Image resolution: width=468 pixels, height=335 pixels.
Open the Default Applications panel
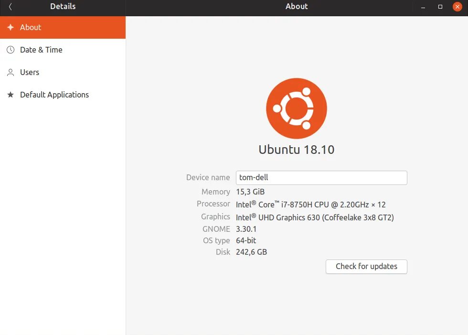point(63,95)
